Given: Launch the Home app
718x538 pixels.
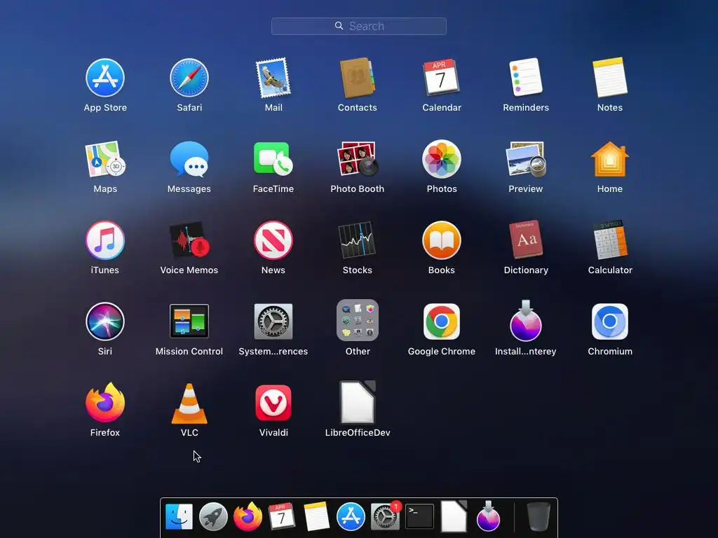Looking at the screenshot, I should 610,159.
